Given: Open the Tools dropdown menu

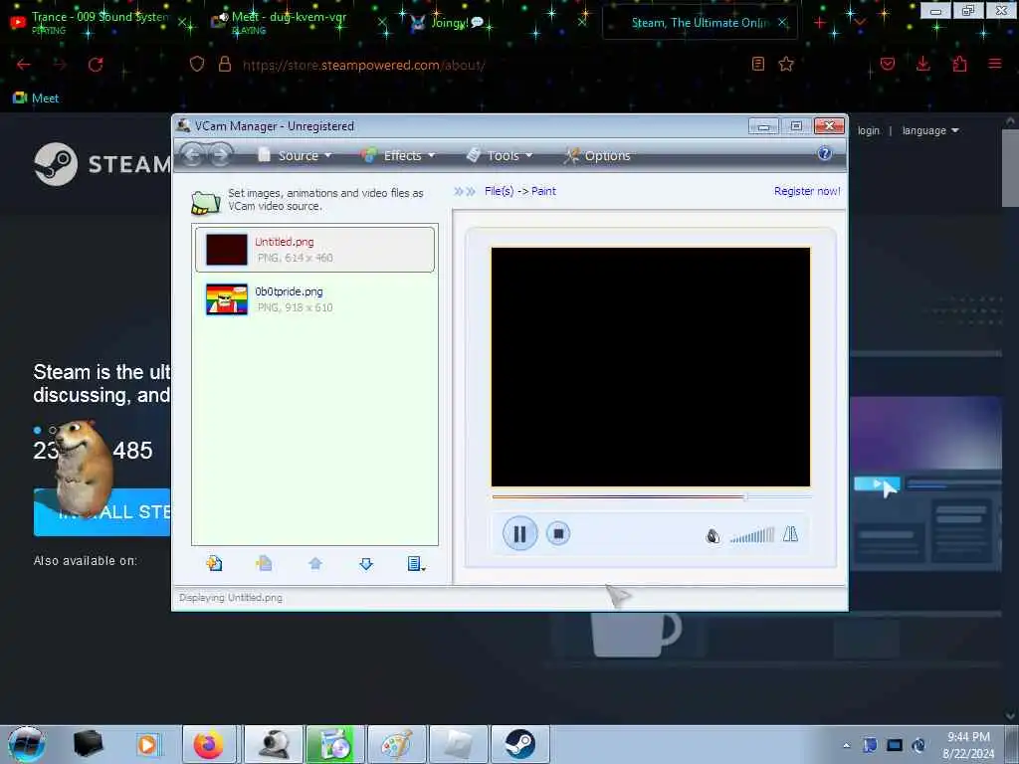Looking at the screenshot, I should (x=500, y=156).
